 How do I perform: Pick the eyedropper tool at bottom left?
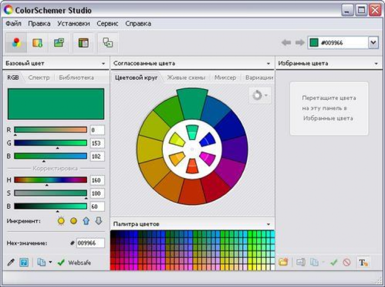11,262
